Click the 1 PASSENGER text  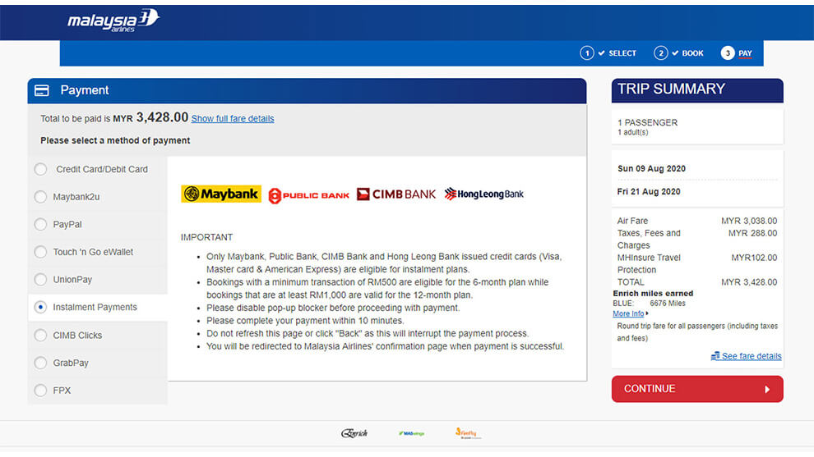(x=647, y=123)
